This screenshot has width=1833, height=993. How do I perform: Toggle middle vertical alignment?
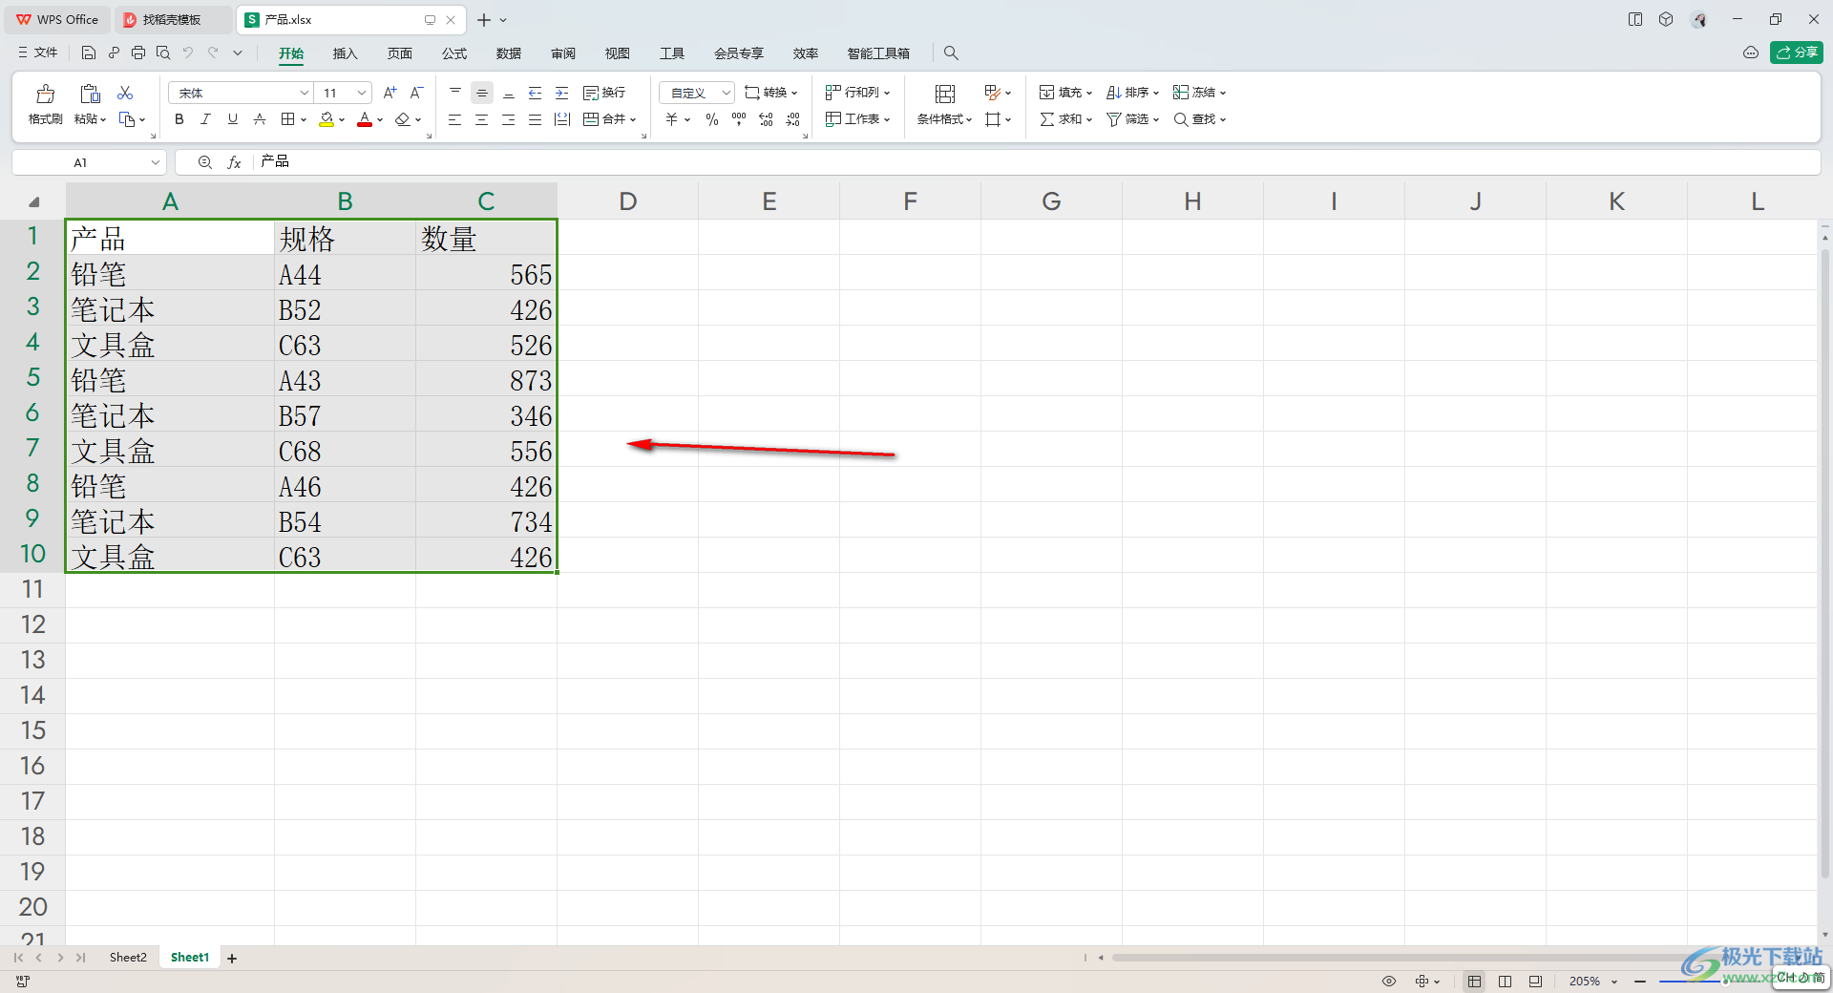click(482, 93)
